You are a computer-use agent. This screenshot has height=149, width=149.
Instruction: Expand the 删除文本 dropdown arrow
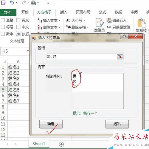click(x=59, y=27)
